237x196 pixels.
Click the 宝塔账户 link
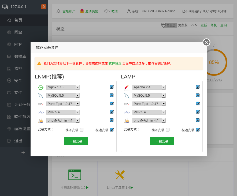tap(69, 11)
